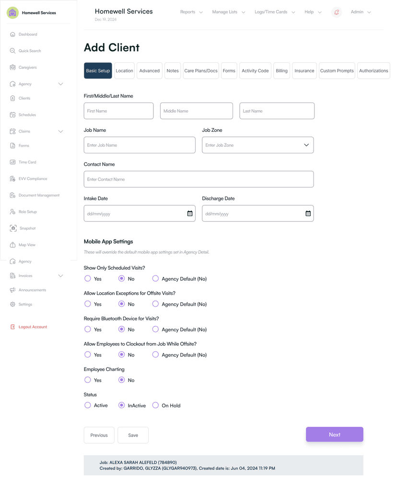Open the Care Plans/Docs tab
The height and width of the screenshot is (495, 397).
click(201, 71)
